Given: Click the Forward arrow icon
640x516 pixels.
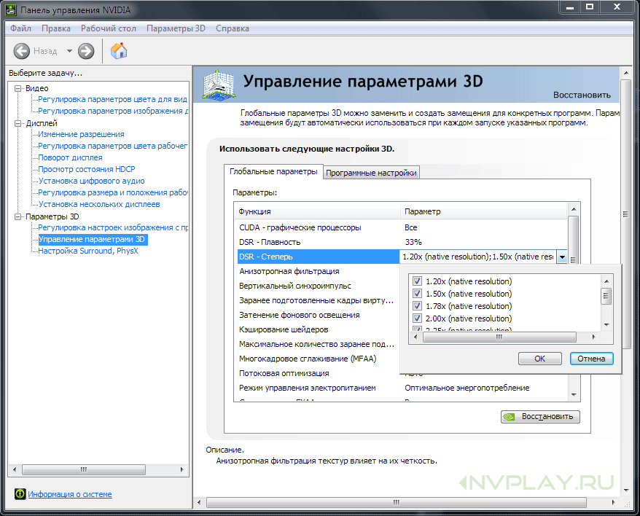Looking at the screenshot, I should [86, 51].
